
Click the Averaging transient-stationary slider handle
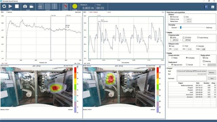181,27
